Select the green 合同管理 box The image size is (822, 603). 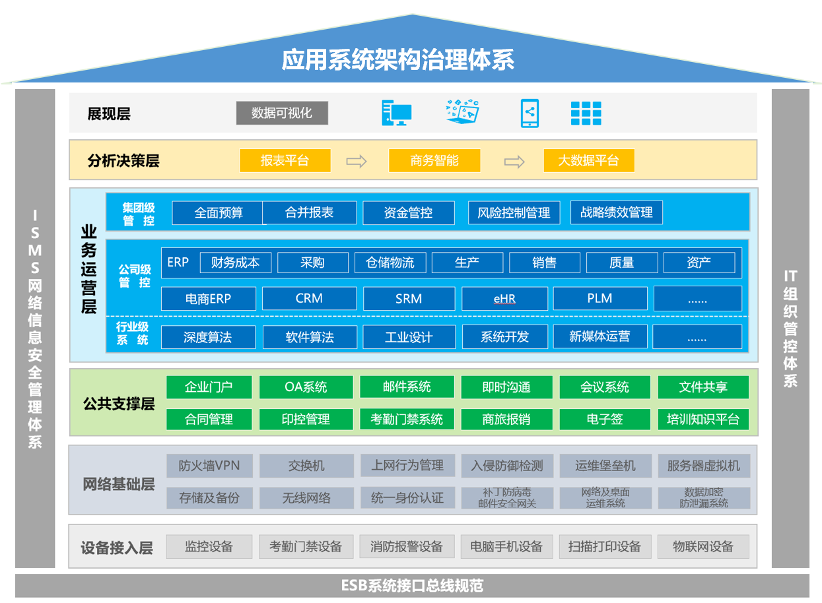[x=209, y=419]
